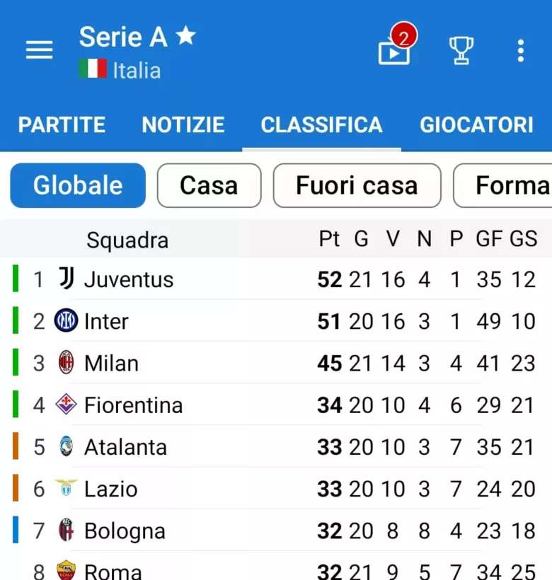Open the three-dot overflow menu

520,50
